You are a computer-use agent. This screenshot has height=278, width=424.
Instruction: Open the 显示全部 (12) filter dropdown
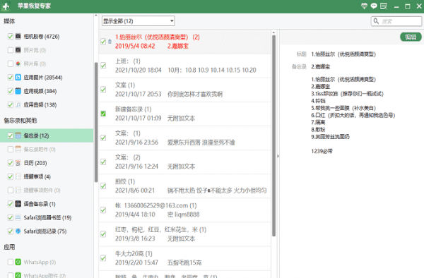[139, 20]
